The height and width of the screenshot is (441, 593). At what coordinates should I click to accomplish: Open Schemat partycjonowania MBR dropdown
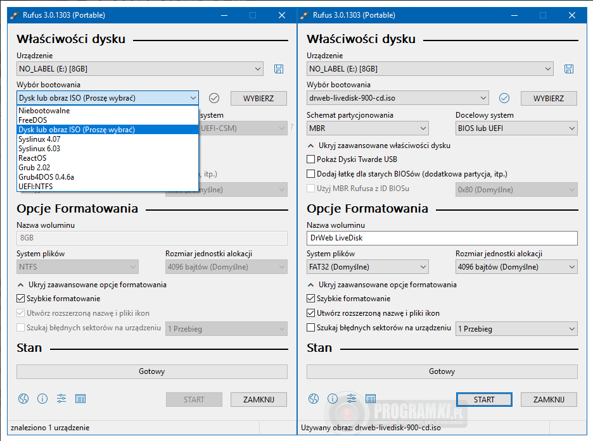point(367,128)
